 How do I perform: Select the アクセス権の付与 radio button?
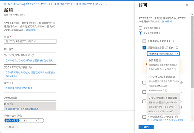[x=140, y=33]
